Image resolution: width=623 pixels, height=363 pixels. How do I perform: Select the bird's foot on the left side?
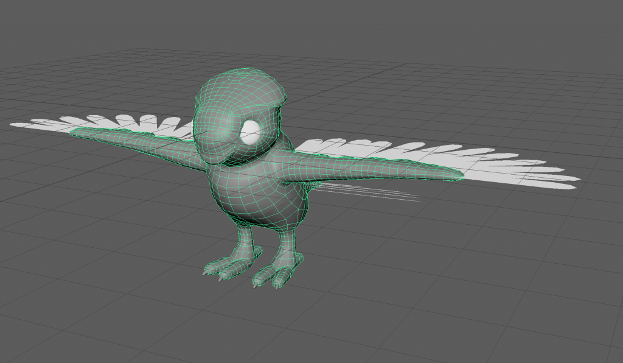pyautogui.click(x=223, y=270)
